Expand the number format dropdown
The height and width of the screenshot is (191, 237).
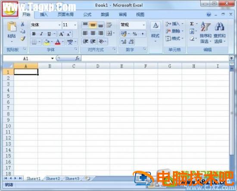coord(144,25)
